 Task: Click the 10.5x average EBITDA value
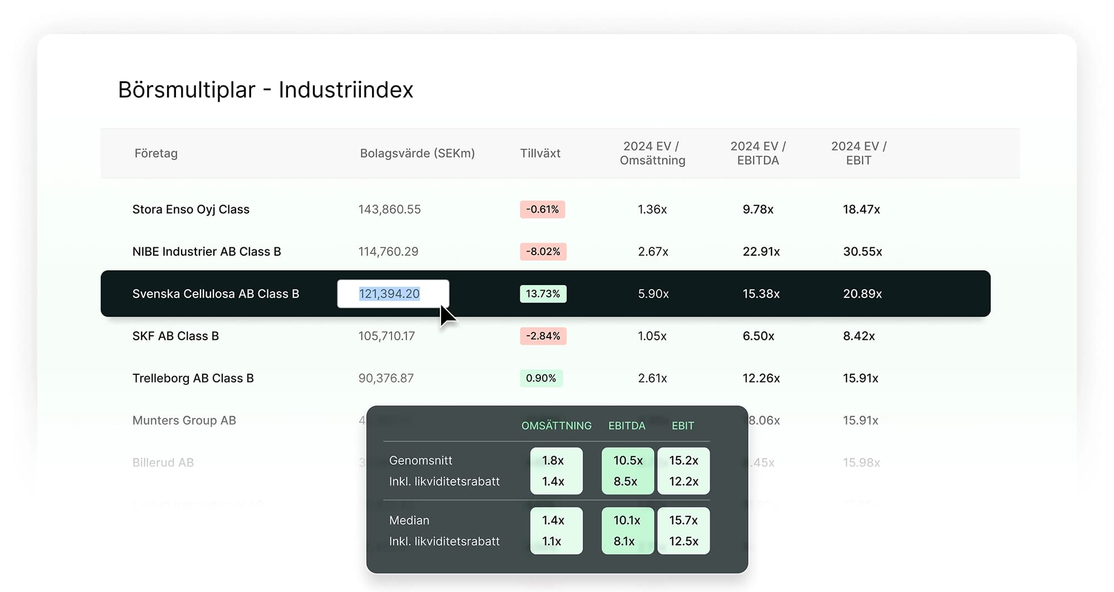pos(628,461)
